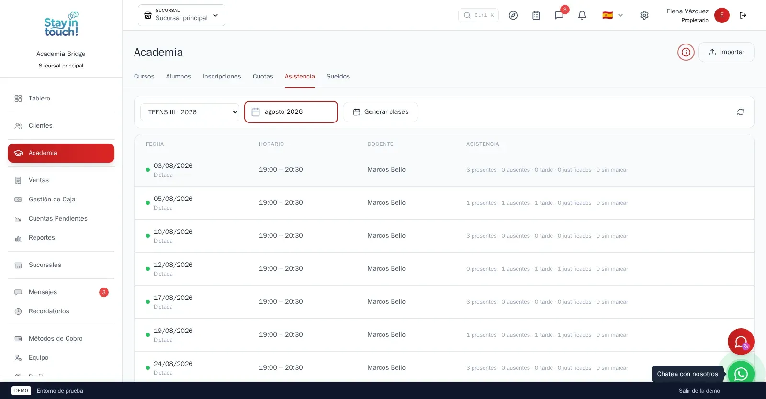This screenshot has width=766, height=399.
Task: Open Gestión de Caja
Action: [x=61, y=199]
